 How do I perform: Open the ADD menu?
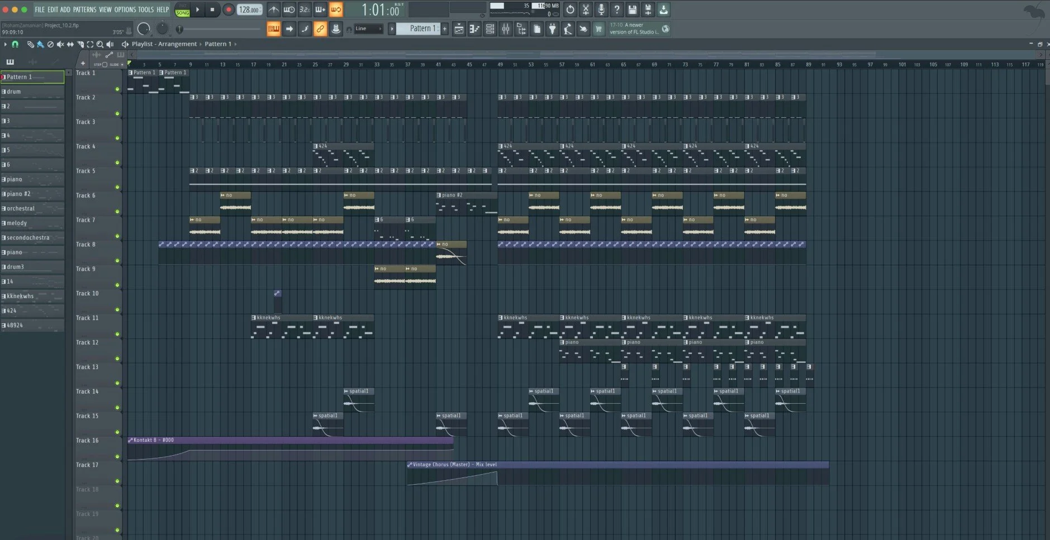65,9
